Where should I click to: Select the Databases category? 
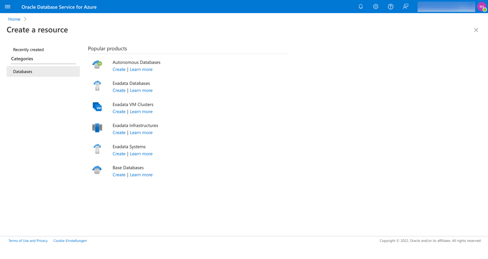(43, 71)
